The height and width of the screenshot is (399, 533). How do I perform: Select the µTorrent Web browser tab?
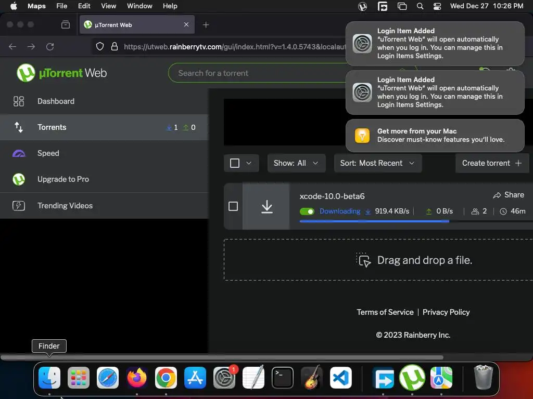137,25
